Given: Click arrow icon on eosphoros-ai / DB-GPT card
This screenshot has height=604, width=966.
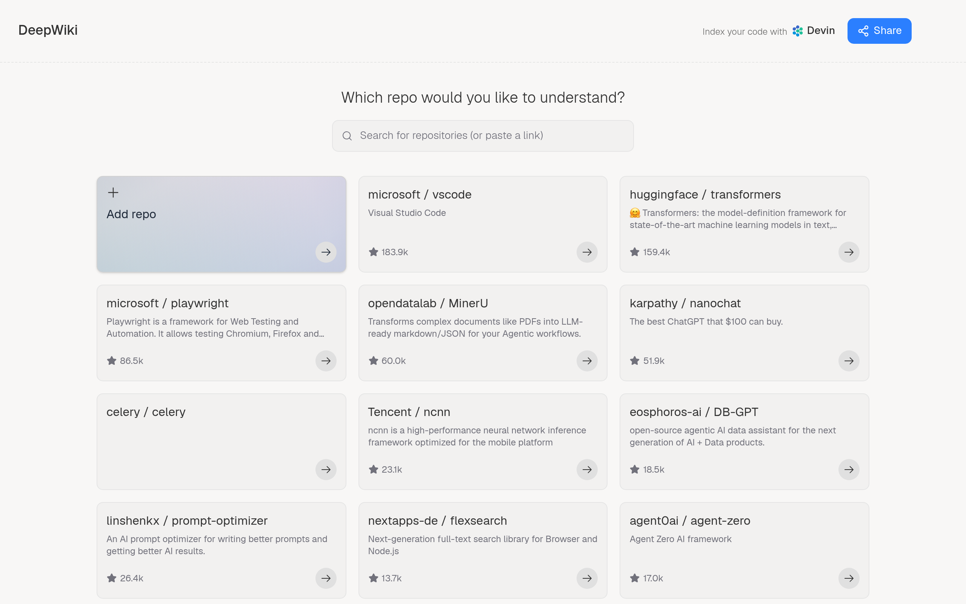Looking at the screenshot, I should tap(849, 469).
